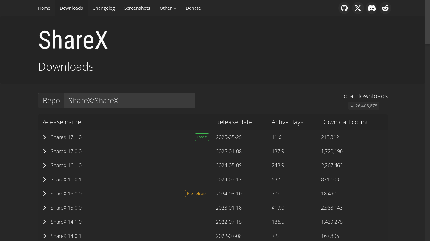Click the Latest badge on ShareX 17.1.0
The height and width of the screenshot is (241, 430).
202,137
